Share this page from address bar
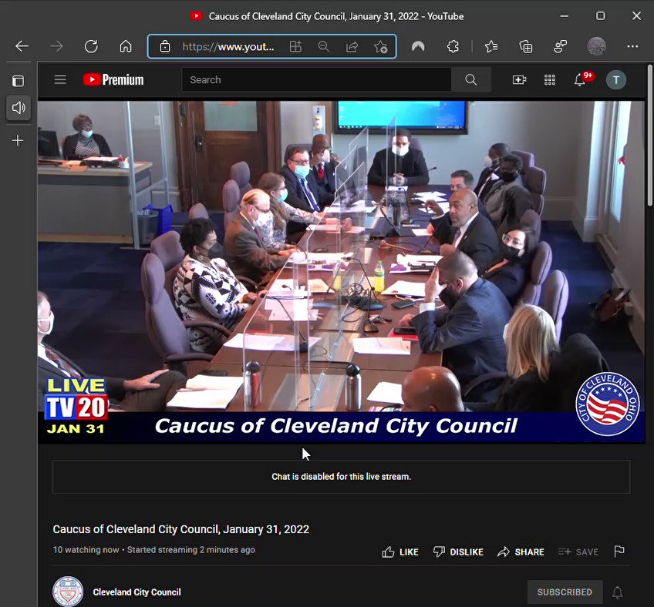The width and height of the screenshot is (654, 607). [352, 46]
